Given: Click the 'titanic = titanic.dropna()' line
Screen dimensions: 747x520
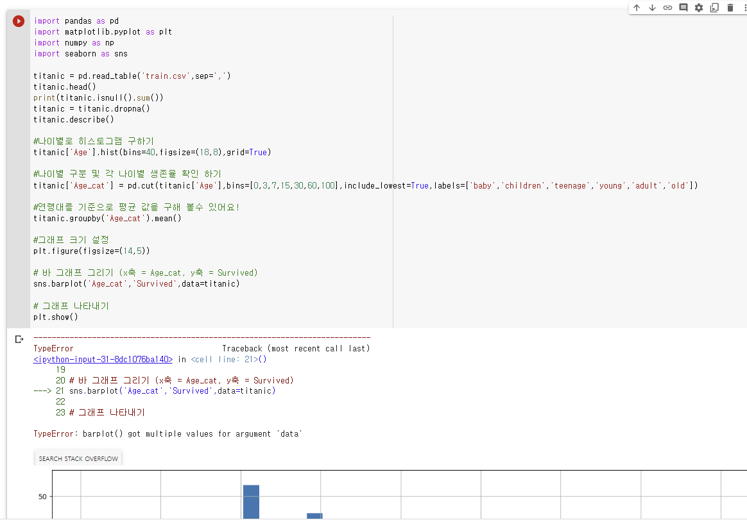Looking at the screenshot, I should [x=92, y=108].
